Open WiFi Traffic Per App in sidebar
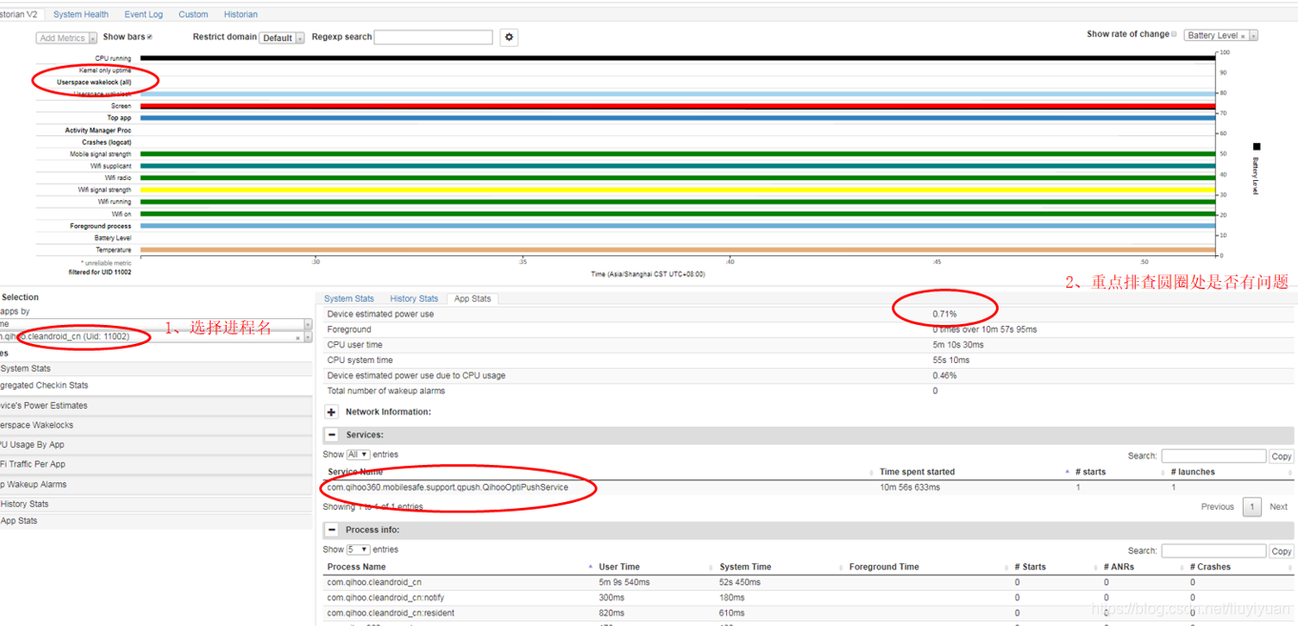 (156, 464)
